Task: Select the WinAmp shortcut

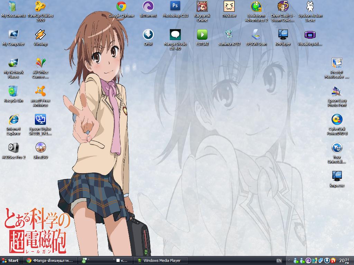Action: click(40, 38)
